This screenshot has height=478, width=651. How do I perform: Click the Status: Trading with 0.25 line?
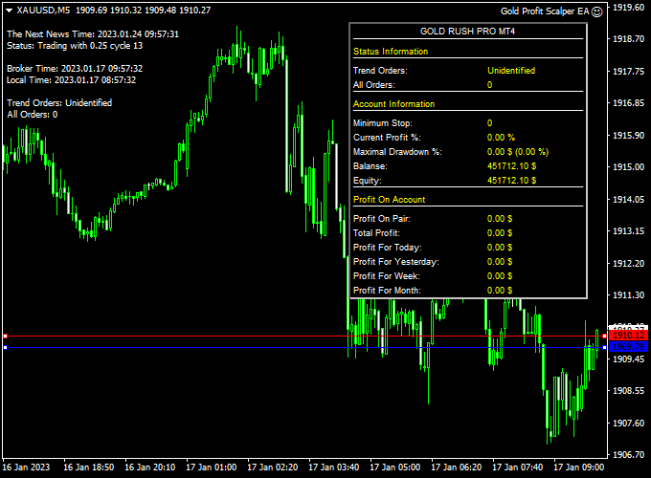pos(75,46)
